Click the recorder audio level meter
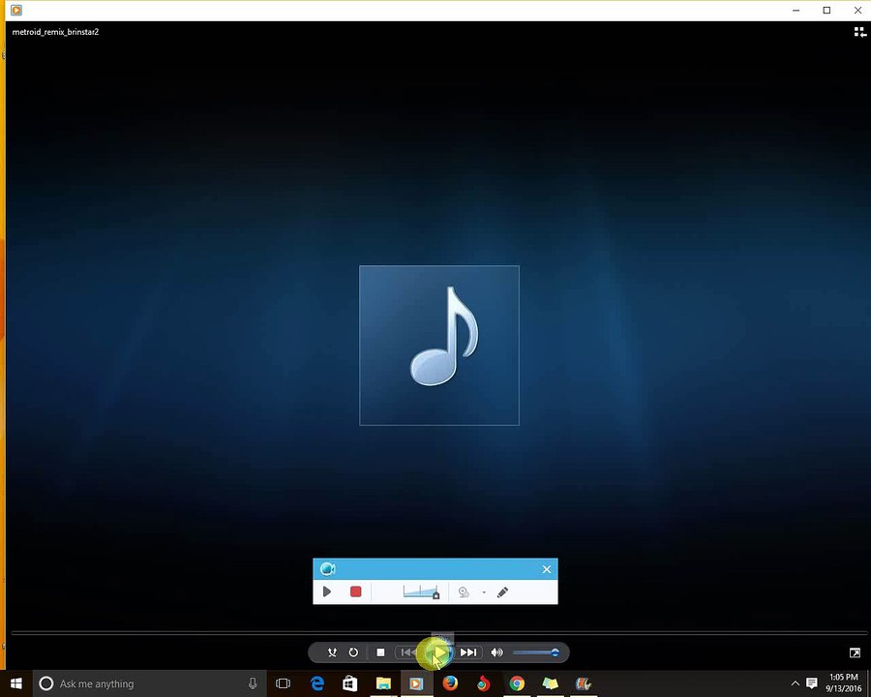The height and width of the screenshot is (697, 871). tap(421, 591)
